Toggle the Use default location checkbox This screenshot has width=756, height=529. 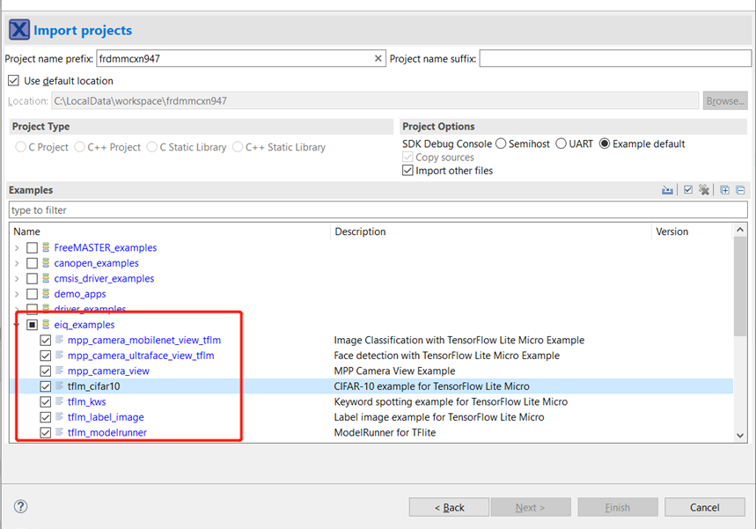[13, 80]
